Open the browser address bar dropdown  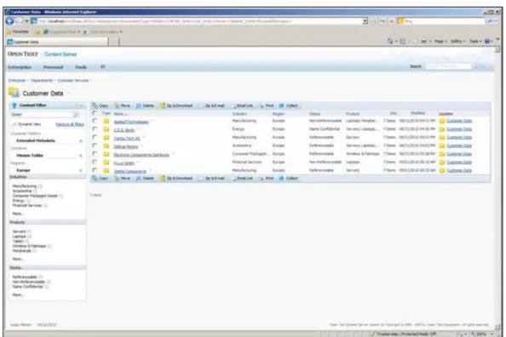(x=365, y=21)
